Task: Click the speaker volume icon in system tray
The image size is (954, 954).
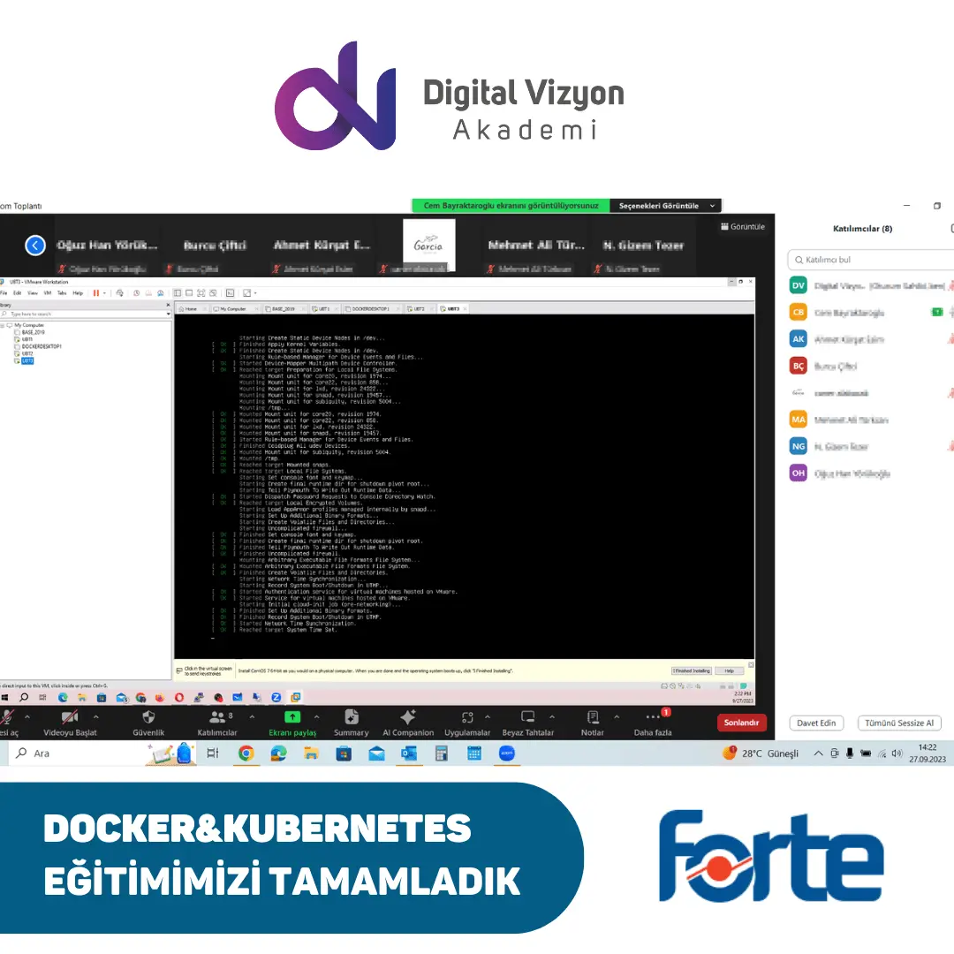Action: click(x=897, y=753)
